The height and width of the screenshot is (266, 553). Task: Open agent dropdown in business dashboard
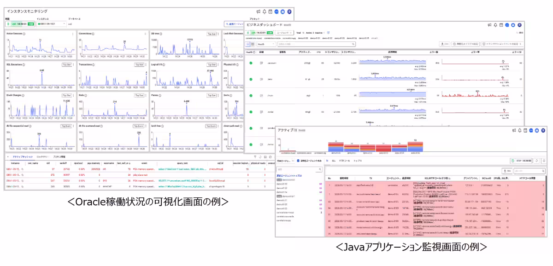tap(285, 33)
